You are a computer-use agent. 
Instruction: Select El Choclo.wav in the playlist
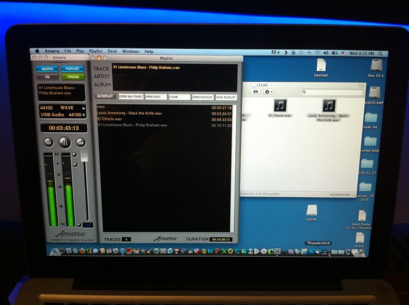tap(164, 119)
